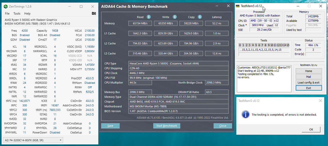This screenshot has width=328, height=146.
Task: Close the AIDA64 benchmark window
Action: [228, 6]
